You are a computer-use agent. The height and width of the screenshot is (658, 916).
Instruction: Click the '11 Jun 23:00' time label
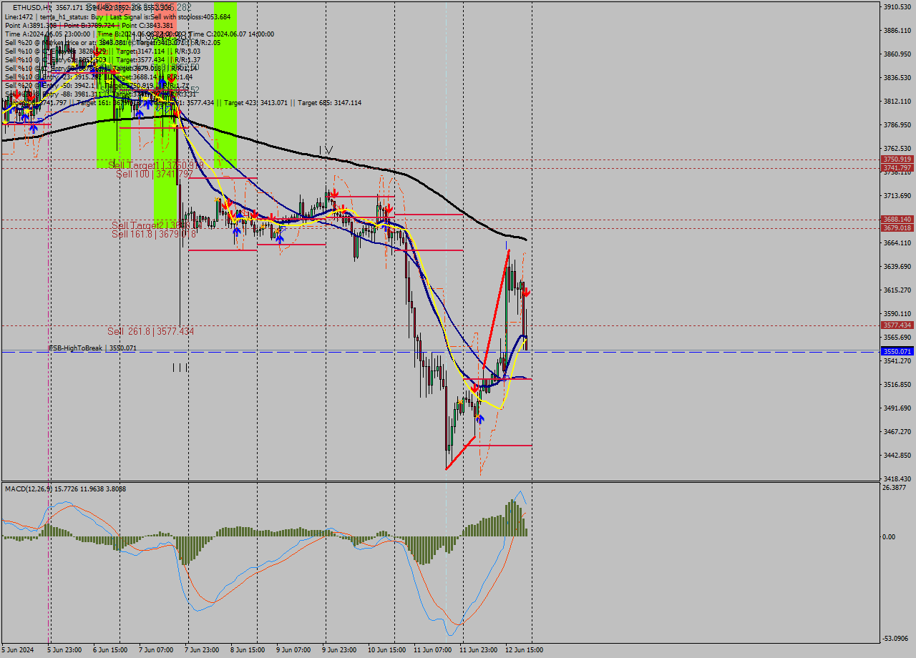479,650
